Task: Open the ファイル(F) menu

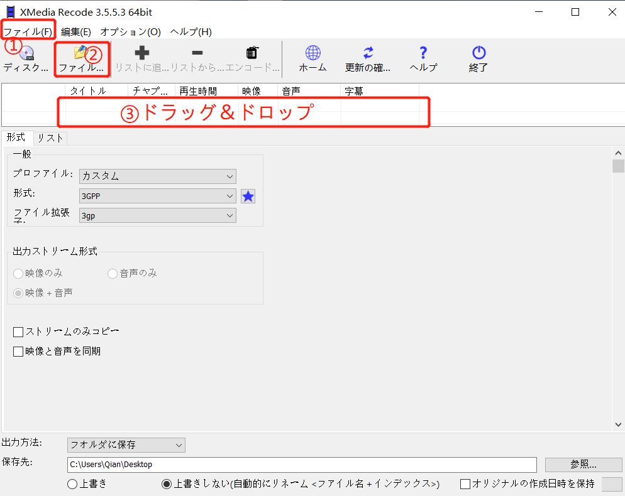Action: pyautogui.click(x=28, y=32)
